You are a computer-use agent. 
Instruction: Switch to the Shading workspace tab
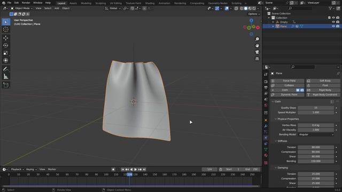[x=150, y=3]
